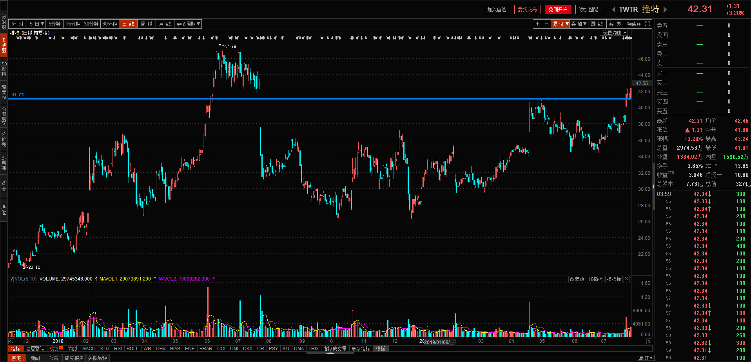Switch to 周线 weekly tab
The width and height of the screenshot is (751, 362).
coord(147,24)
